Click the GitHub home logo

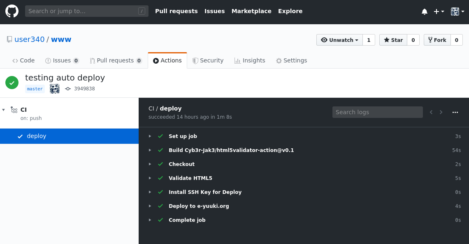(x=12, y=12)
